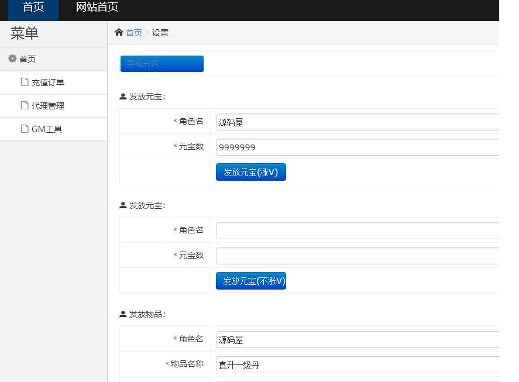519x382 pixels.
Task: Click the user icon beside first 发放元宝 heading
Action: pyautogui.click(x=123, y=97)
